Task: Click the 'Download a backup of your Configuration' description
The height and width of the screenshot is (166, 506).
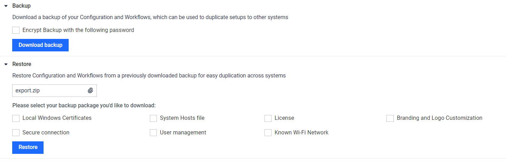Action: coord(150,17)
